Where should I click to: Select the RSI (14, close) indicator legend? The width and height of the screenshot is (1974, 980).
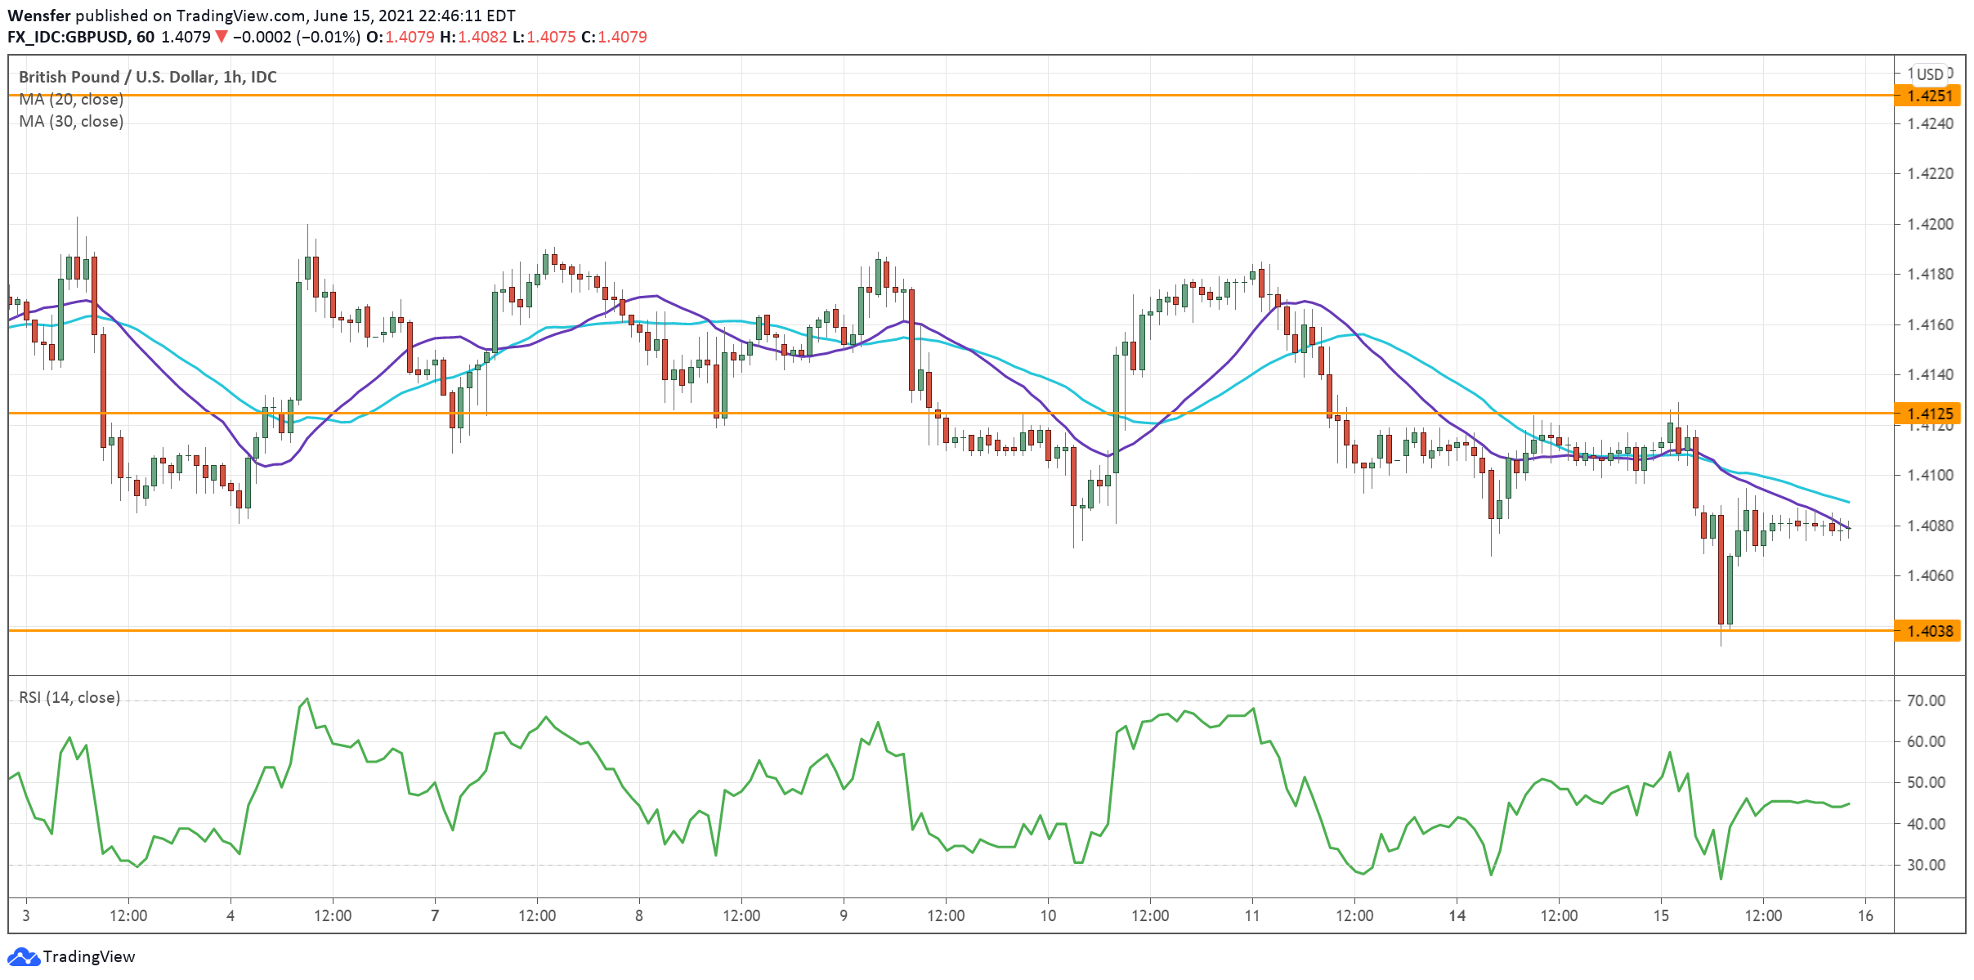(69, 697)
